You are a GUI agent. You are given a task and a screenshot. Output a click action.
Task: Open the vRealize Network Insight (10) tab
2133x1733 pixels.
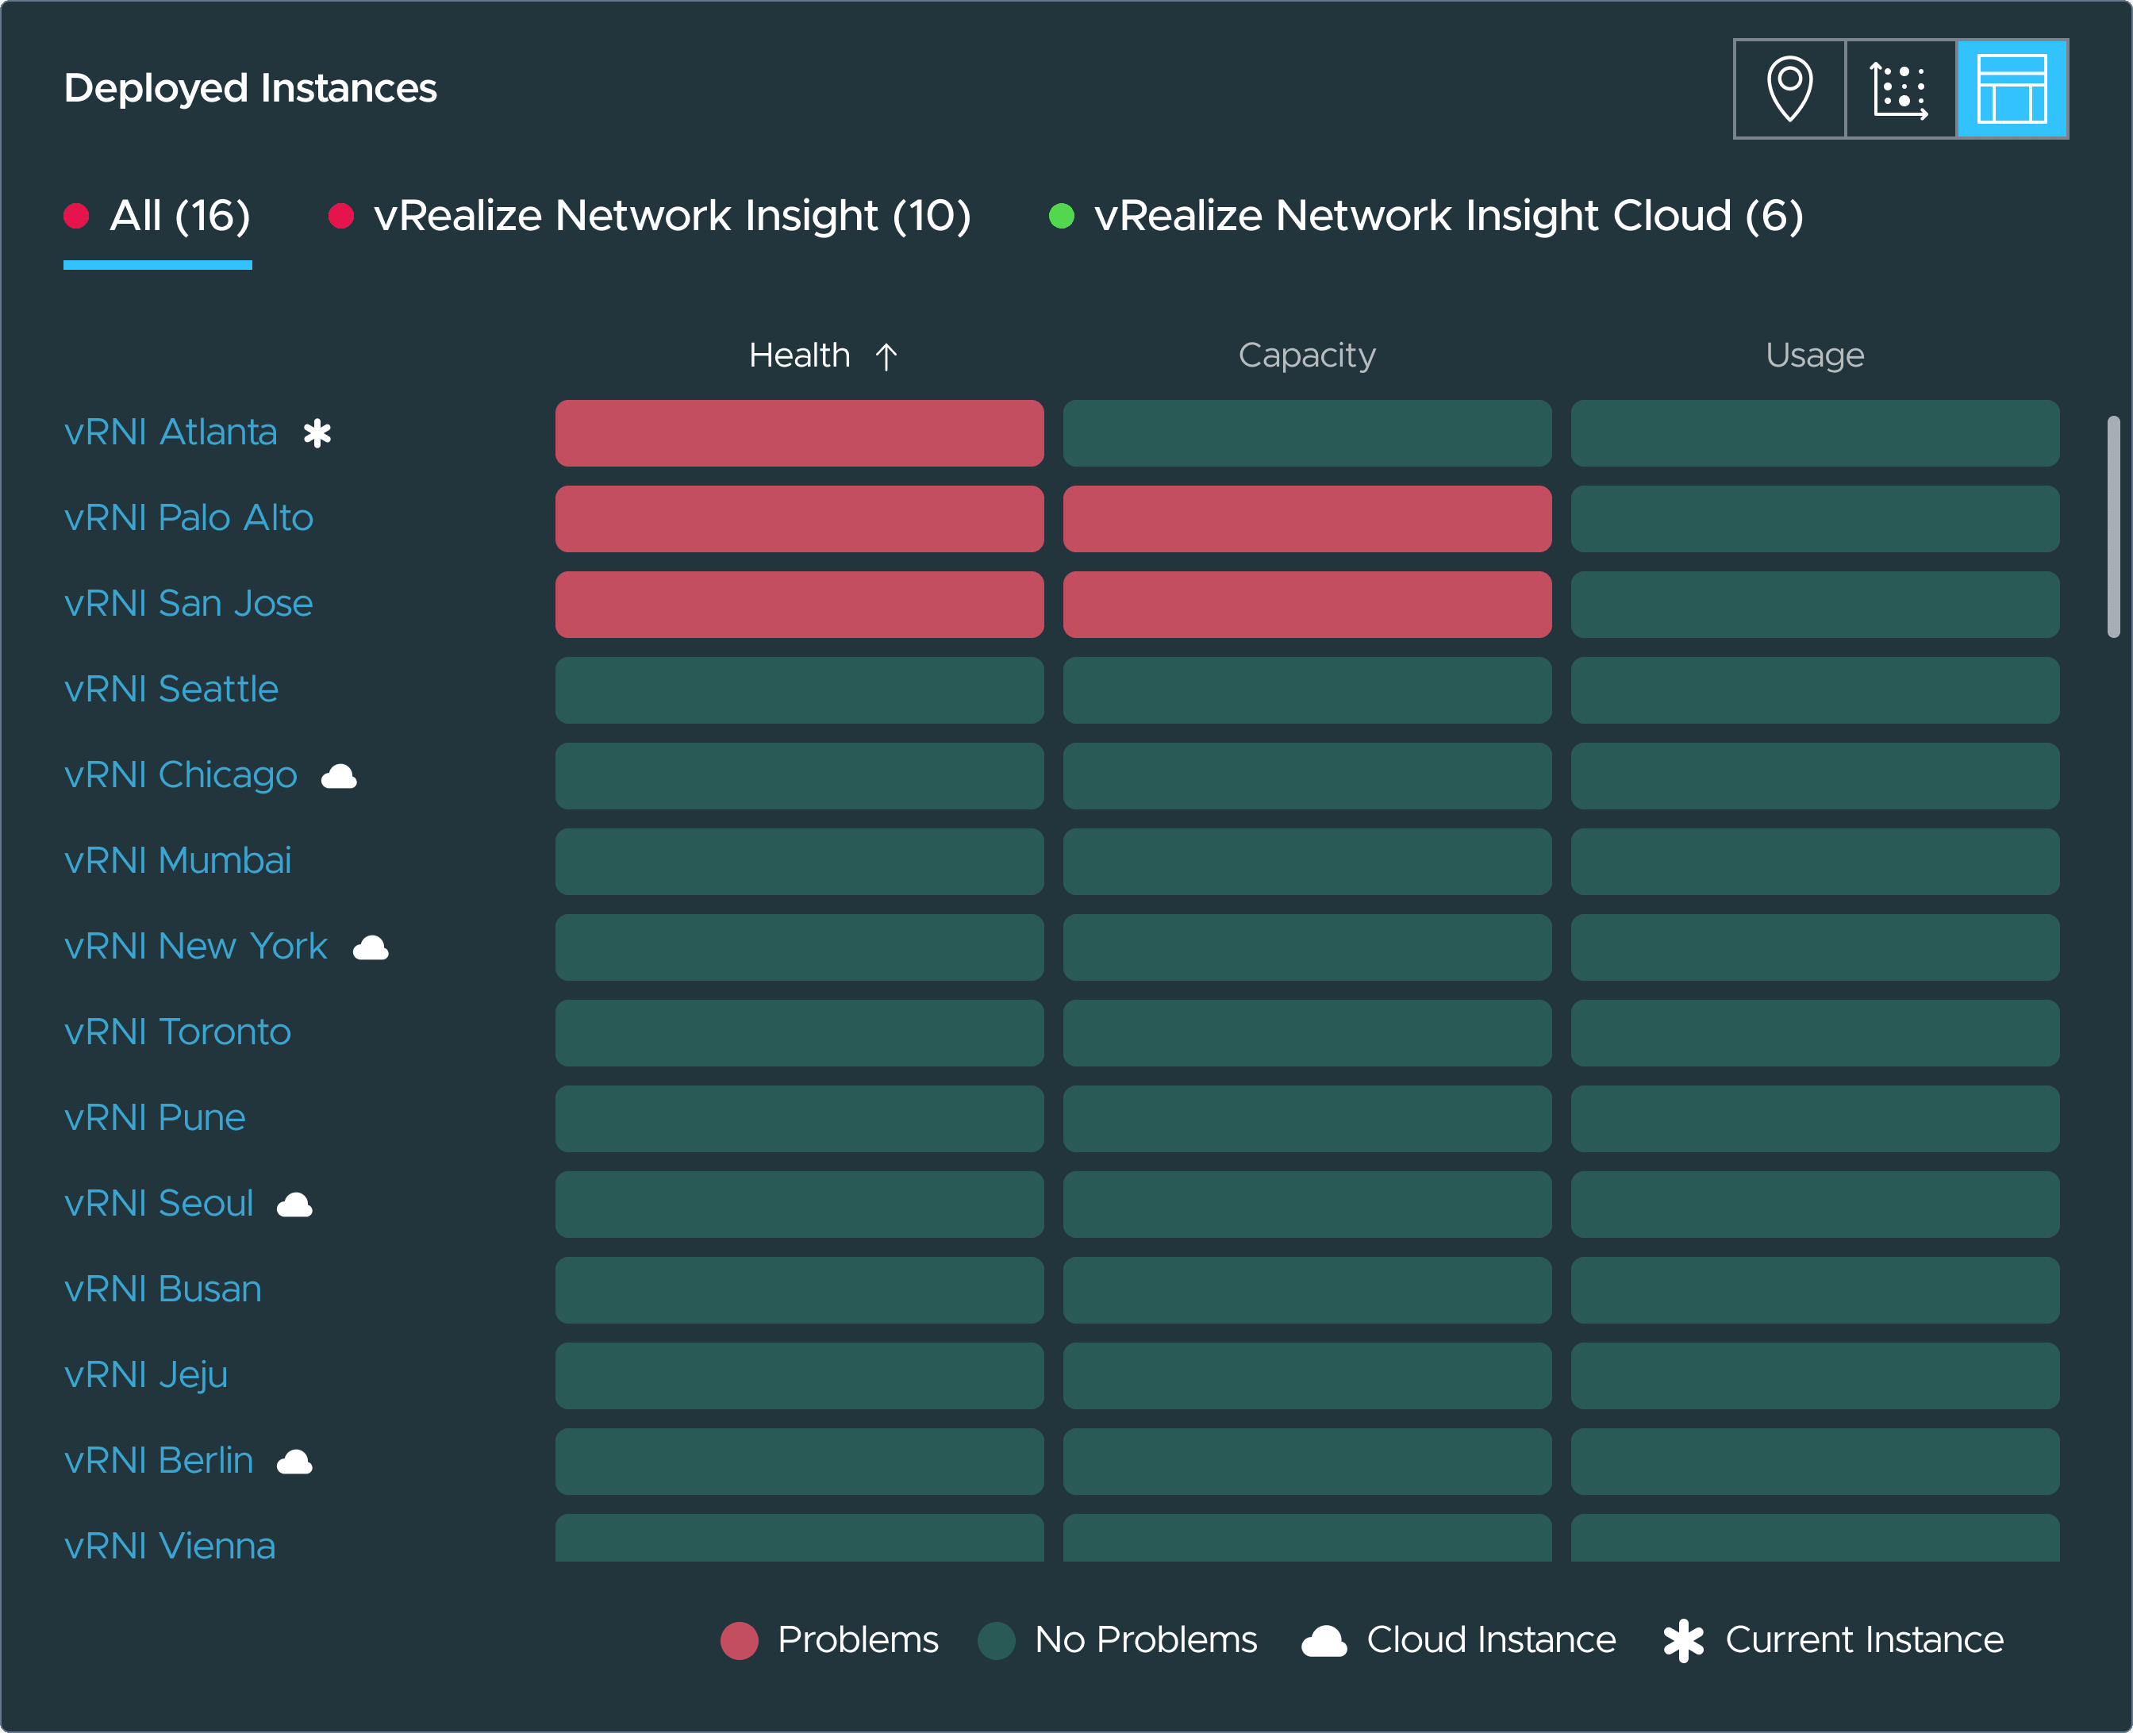click(650, 217)
